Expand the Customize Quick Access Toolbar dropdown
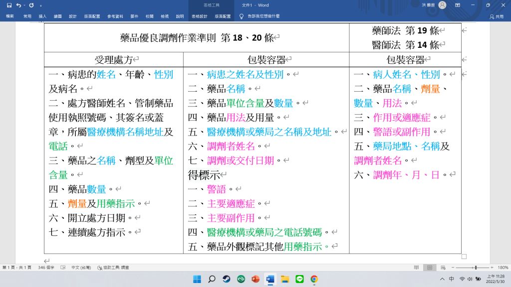 point(40,5)
